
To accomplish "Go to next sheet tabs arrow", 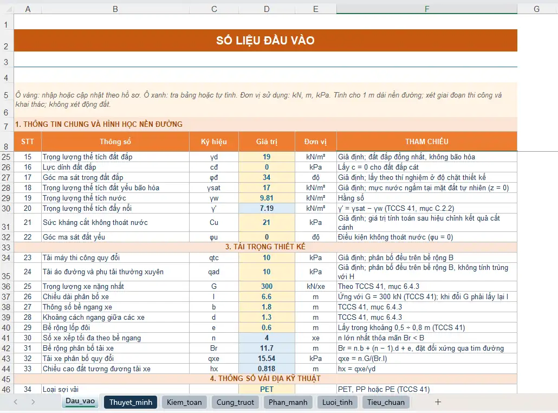I will (33, 402).
